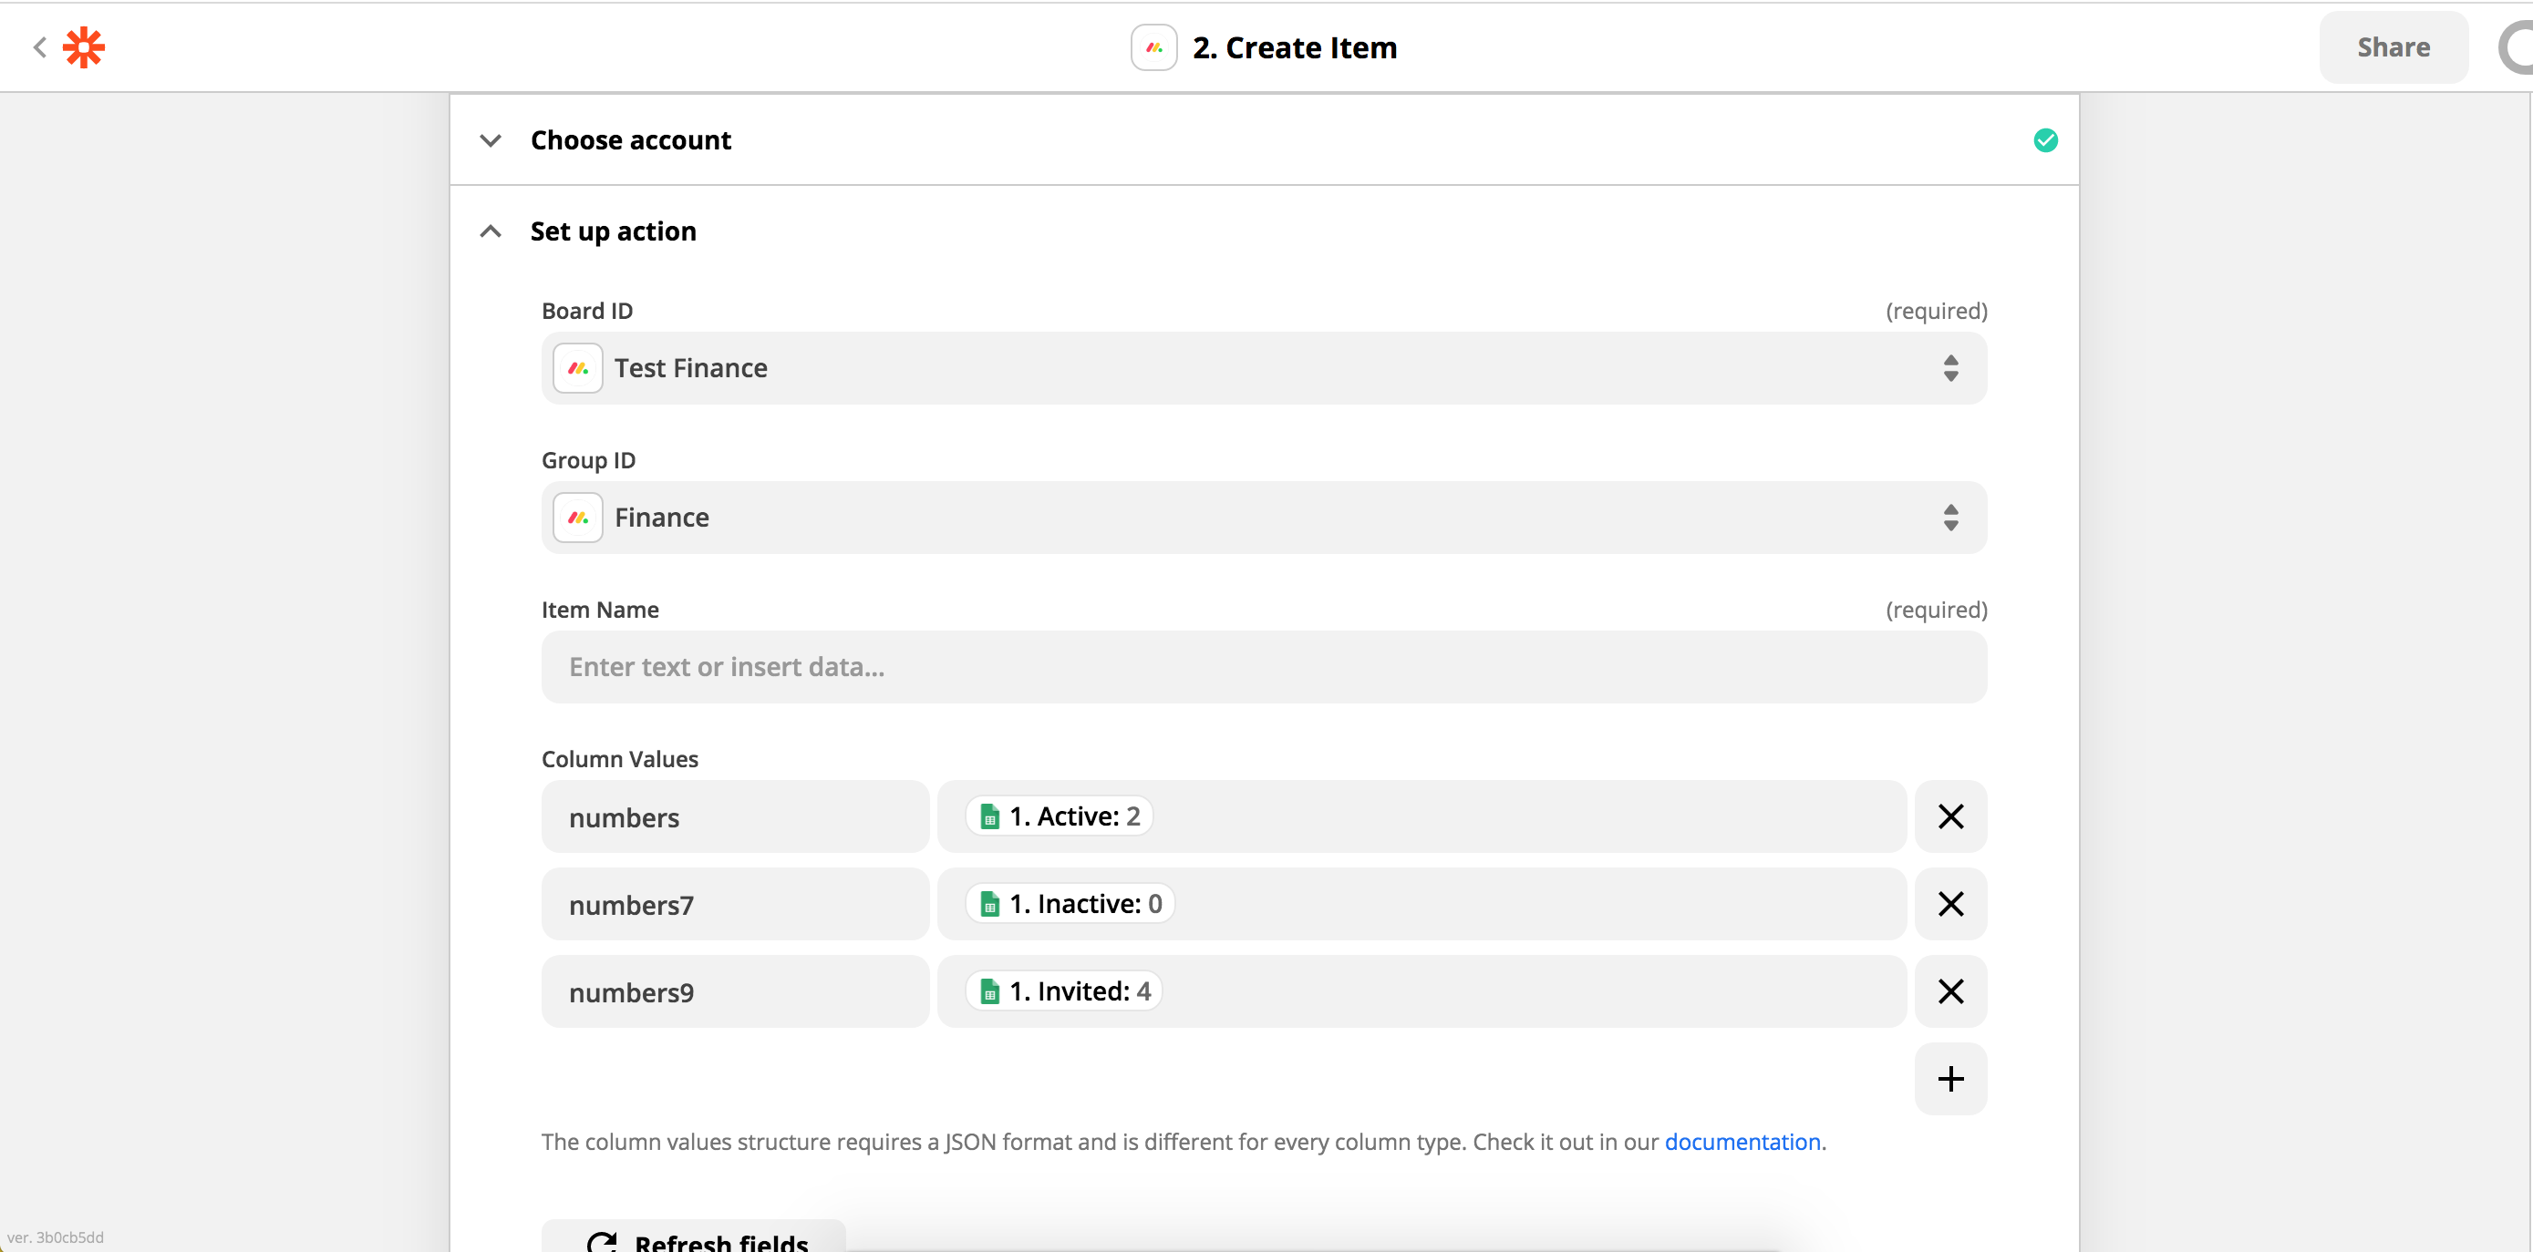This screenshot has height=1252, width=2533.
Task: Click the sheets icon in the Inactive pill
Action: (x=990, y=904)
